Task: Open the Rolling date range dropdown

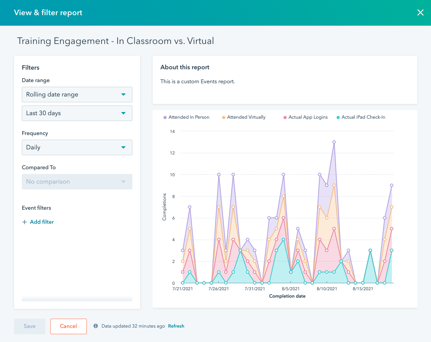Action: click(x=77, y=95)
